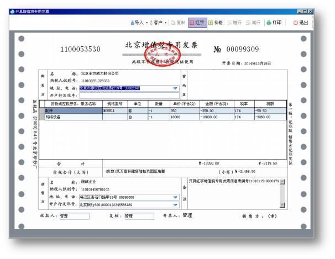Click the 价格 price toolbar button
The width and height of the screenshot is (335, 259).
pyautogui.click(x=216, y=23)
